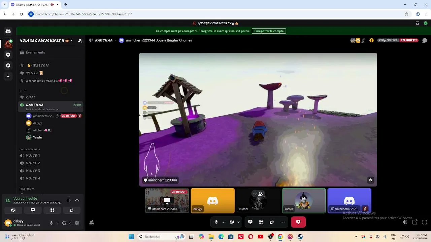Screen dimensions: 431x242
Task: Share your screen from call bar
Action: click(x=250, y=222)
